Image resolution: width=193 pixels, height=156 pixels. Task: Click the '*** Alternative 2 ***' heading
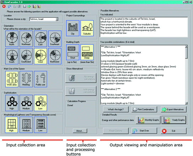[x=111, y=89]
